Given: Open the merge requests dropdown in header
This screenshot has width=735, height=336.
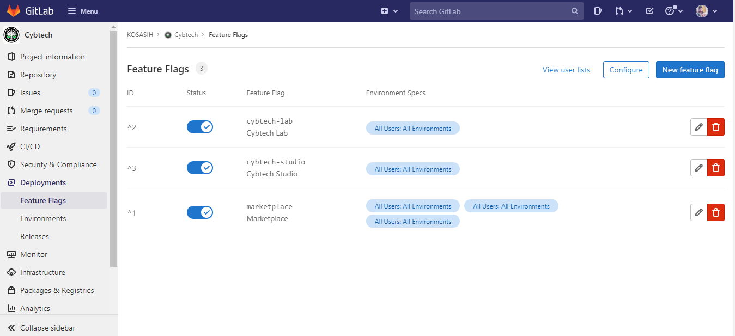Looking at the screenshot, I should [623, 11].
